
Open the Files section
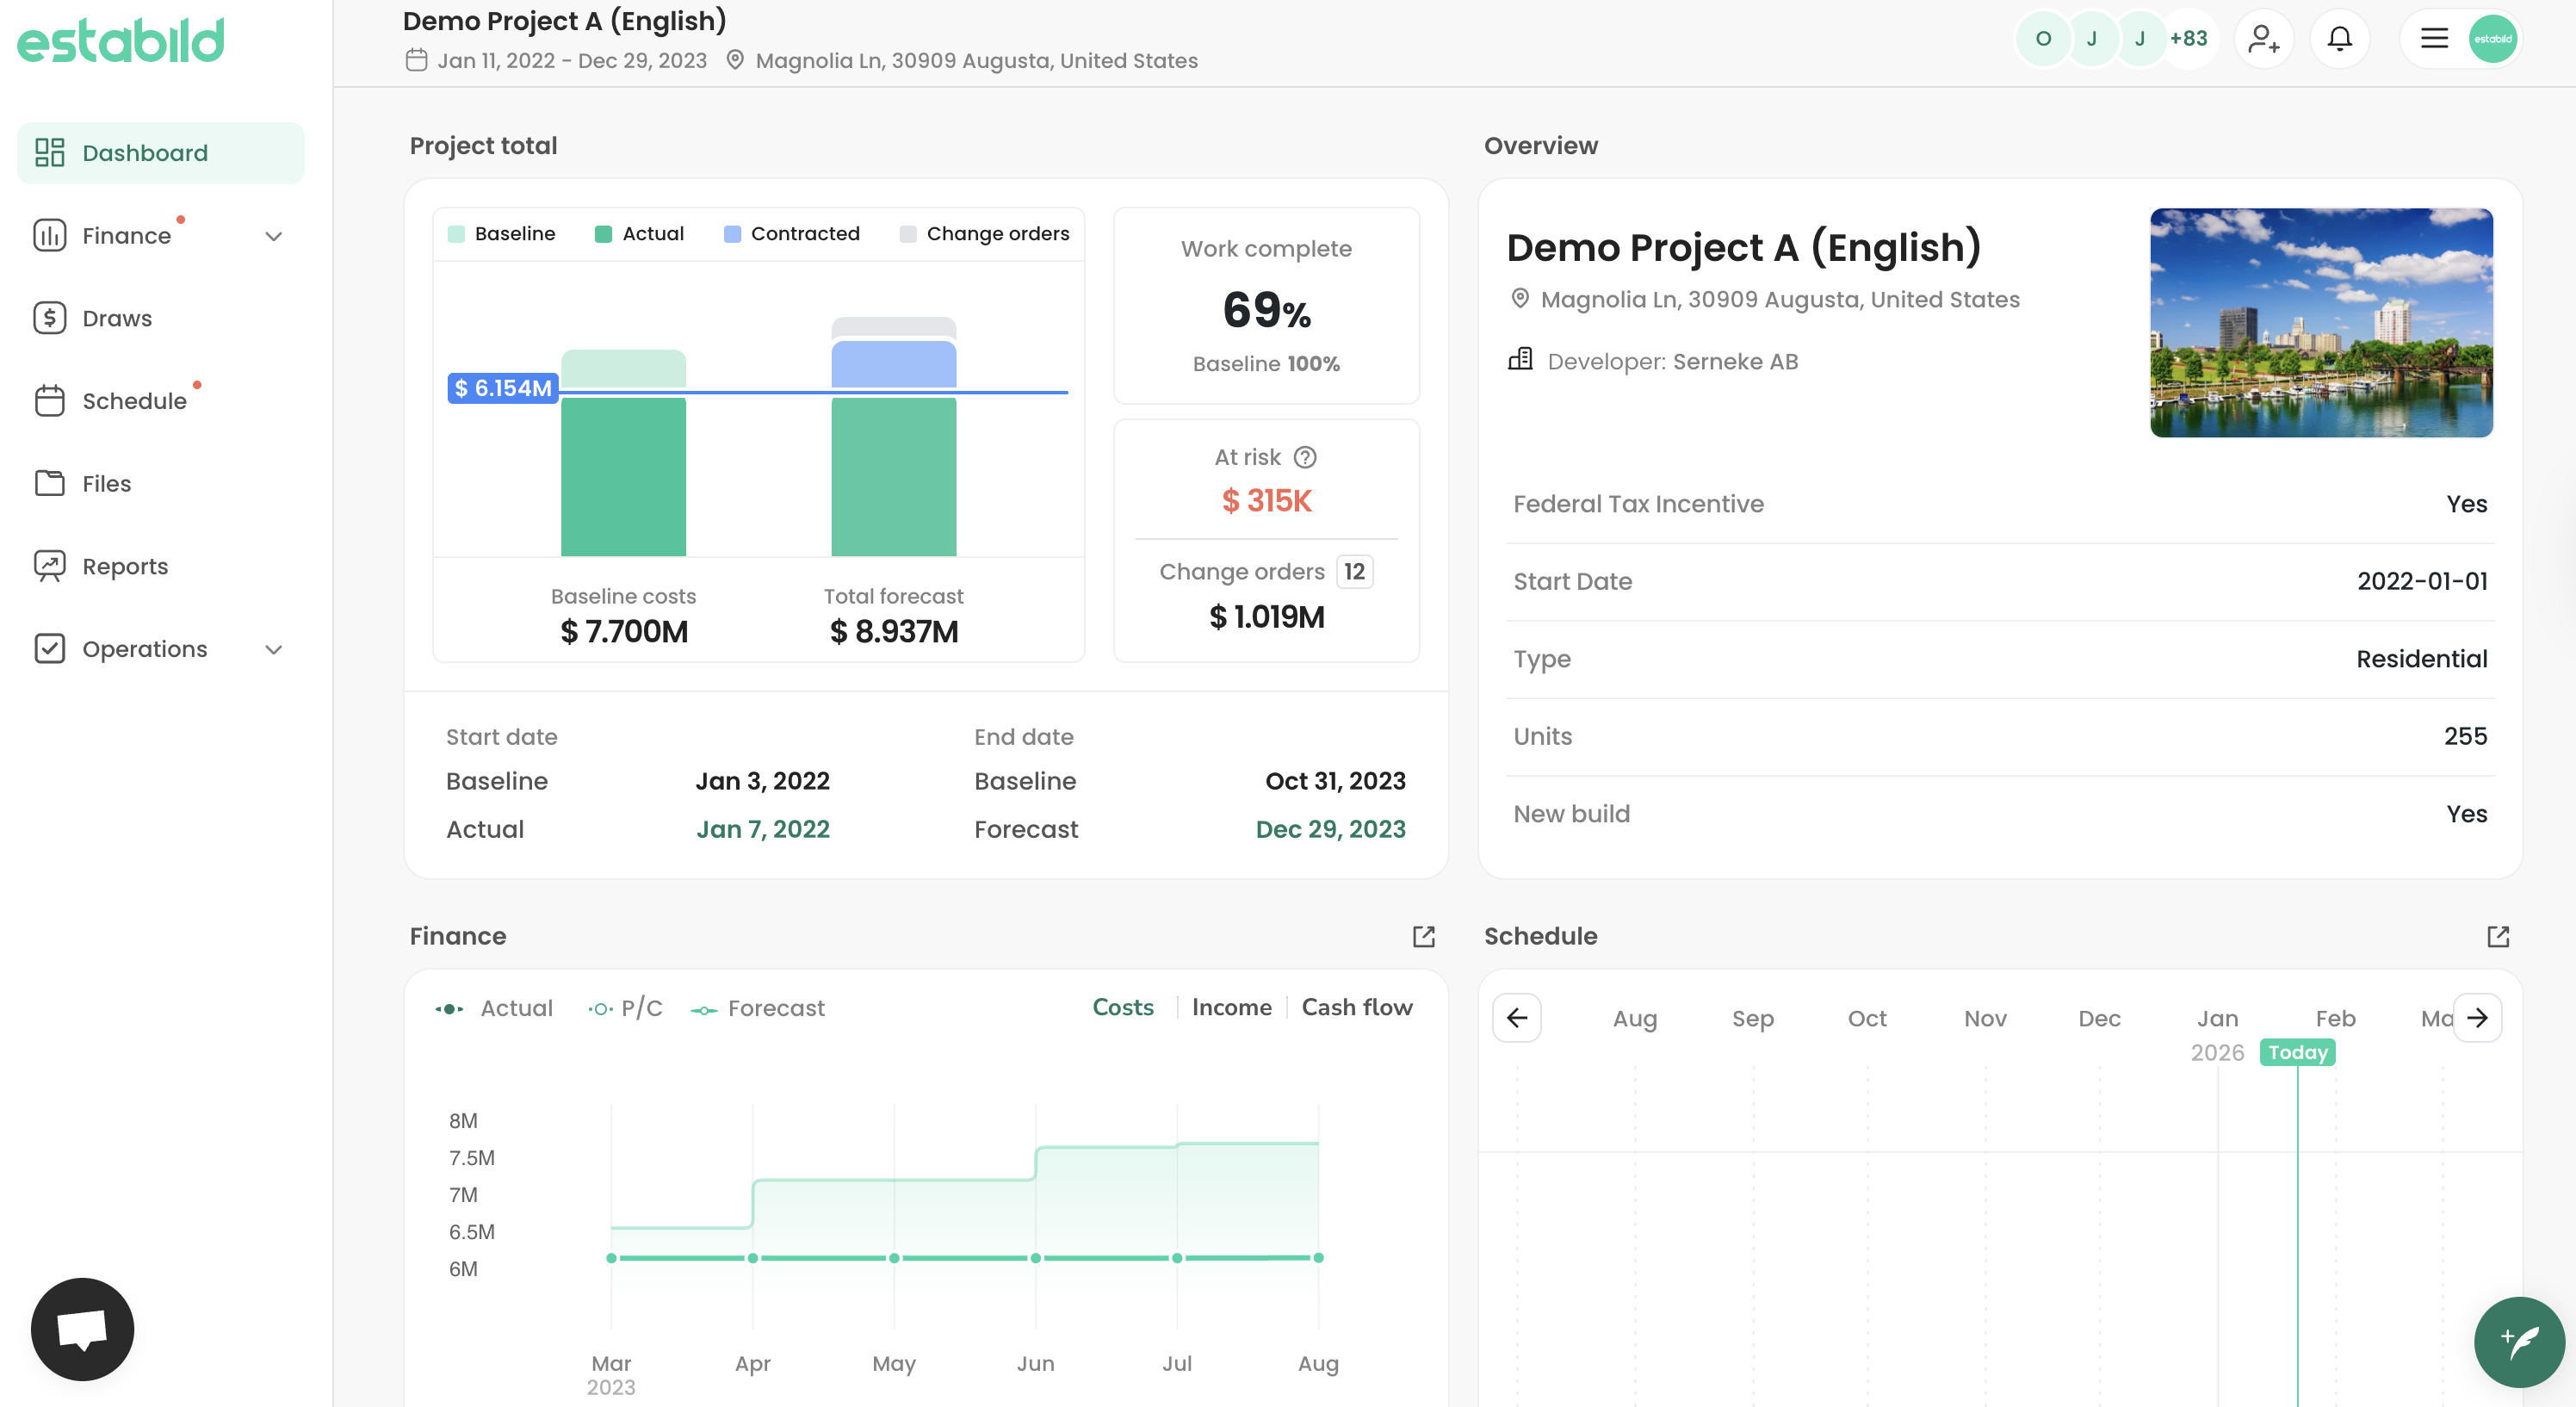point(108,483)
